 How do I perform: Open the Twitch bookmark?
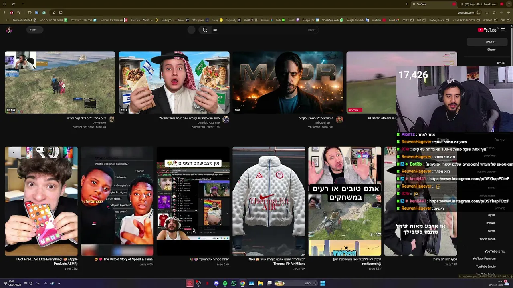[x=293, y=20]
